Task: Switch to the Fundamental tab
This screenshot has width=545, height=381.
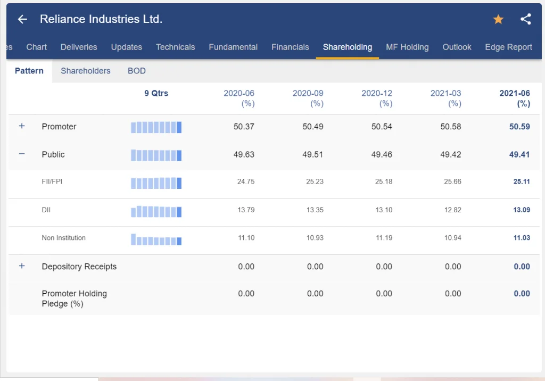Action: tap(233, 47)
